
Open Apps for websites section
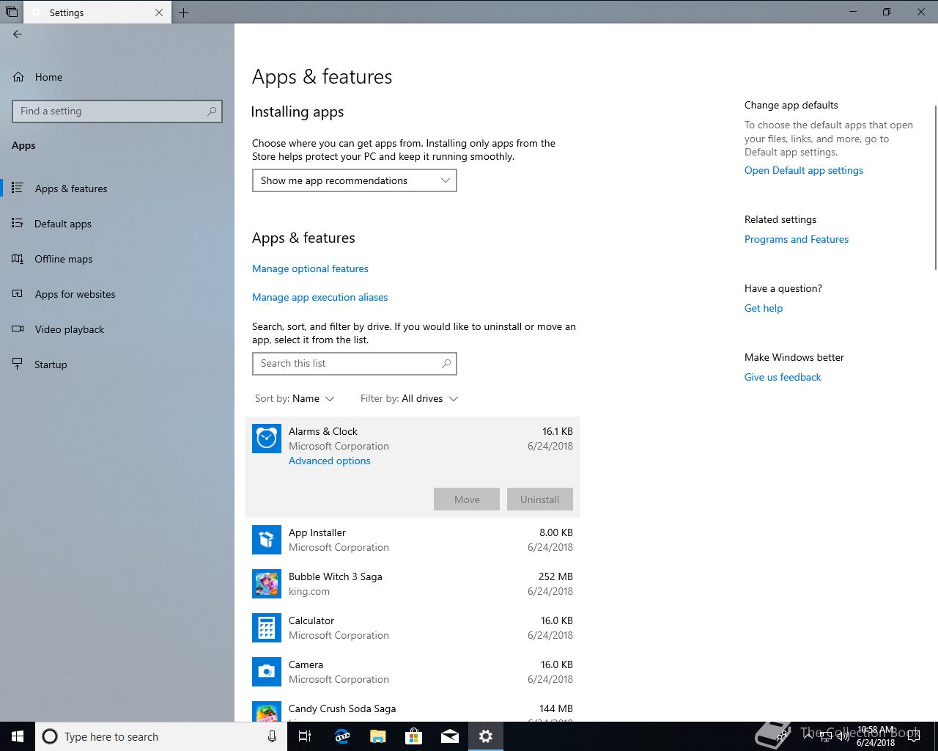75,294
